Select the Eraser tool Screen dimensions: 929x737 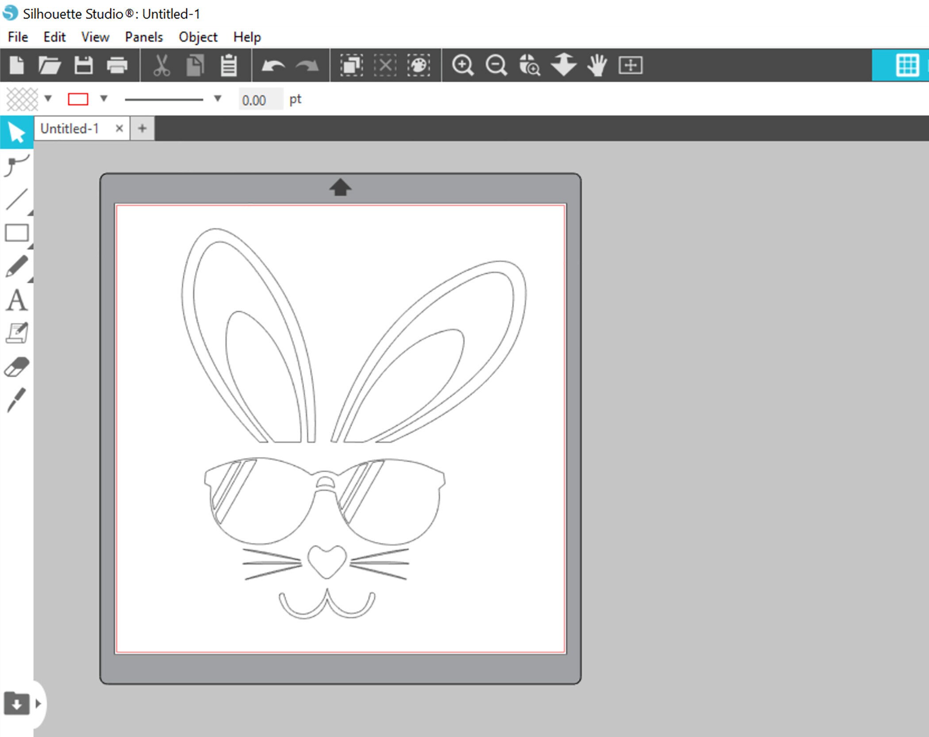(x=17, y=367)
